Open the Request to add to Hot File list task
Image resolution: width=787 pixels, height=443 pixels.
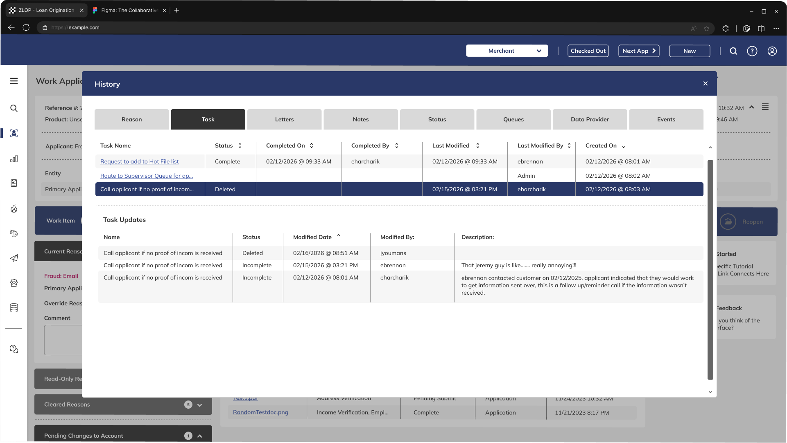tap(140, 161)
